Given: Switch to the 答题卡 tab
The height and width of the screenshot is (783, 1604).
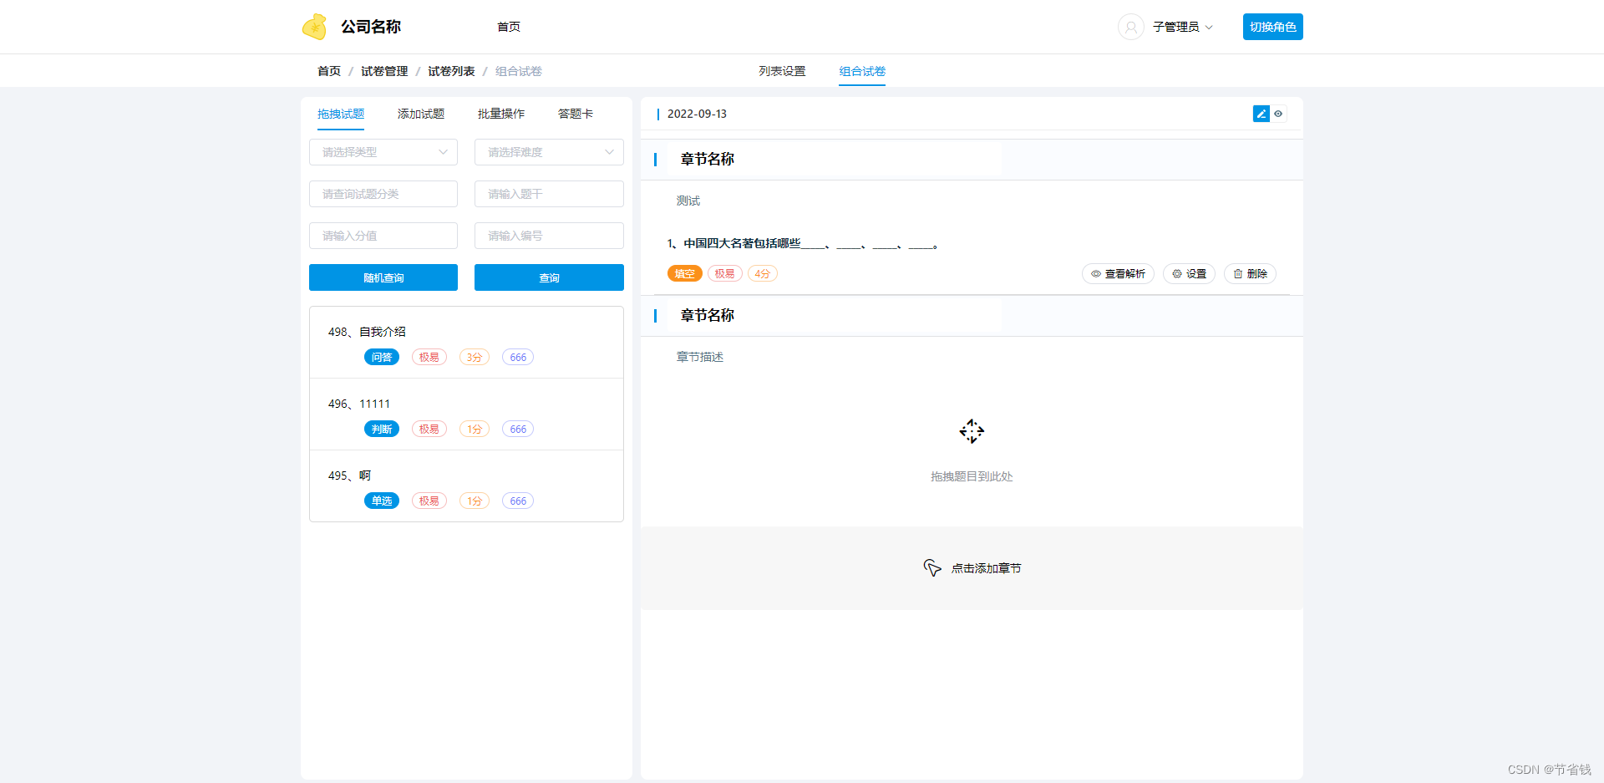Looking at the screenshot, I should [576, 114].
